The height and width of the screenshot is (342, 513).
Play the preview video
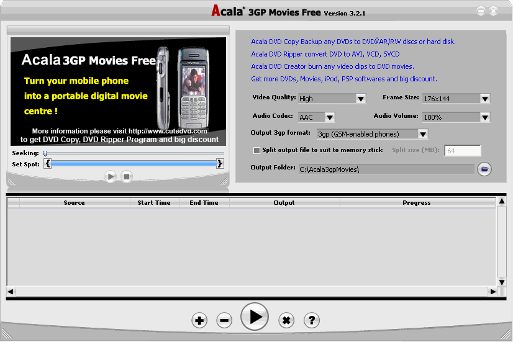[111, 176]
